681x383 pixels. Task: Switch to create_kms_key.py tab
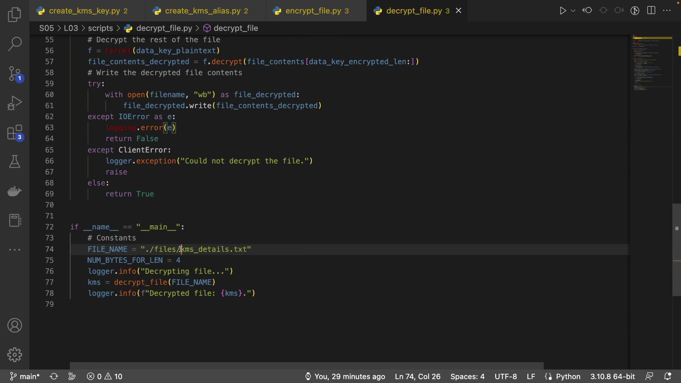(84, 11)
